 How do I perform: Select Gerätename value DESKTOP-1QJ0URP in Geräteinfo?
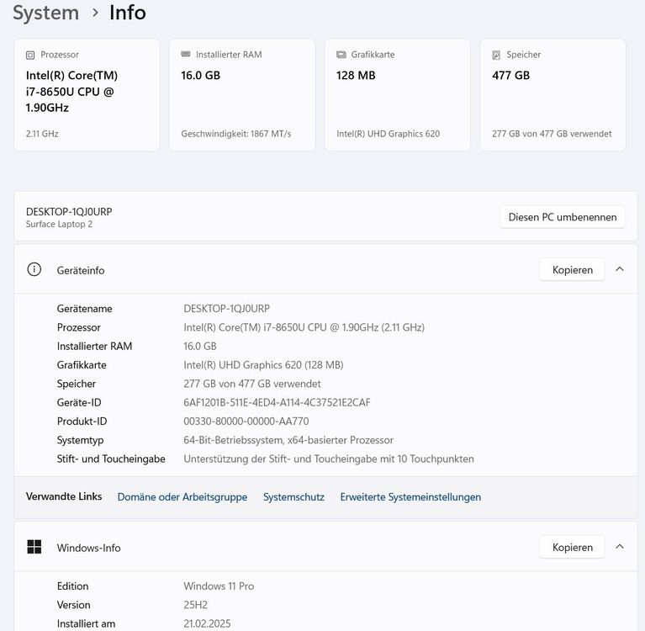point(227,308)
